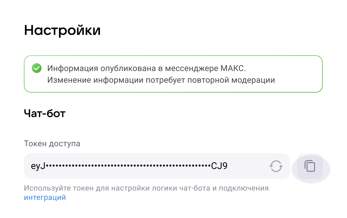Regenerate the access token with refresh icon
This screenshot has height=218, width=347.
(x=276, y=166)
